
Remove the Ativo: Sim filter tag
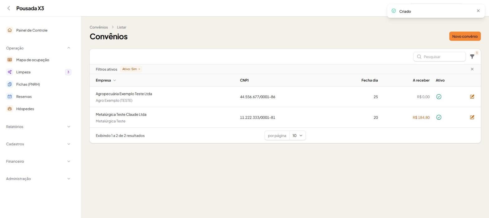tap(139, 69)
